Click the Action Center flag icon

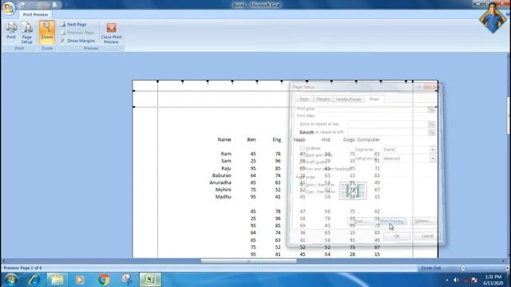click(474, 280)
